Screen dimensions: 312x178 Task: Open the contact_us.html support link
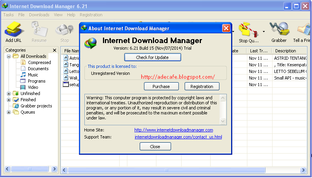pos(178,137)
